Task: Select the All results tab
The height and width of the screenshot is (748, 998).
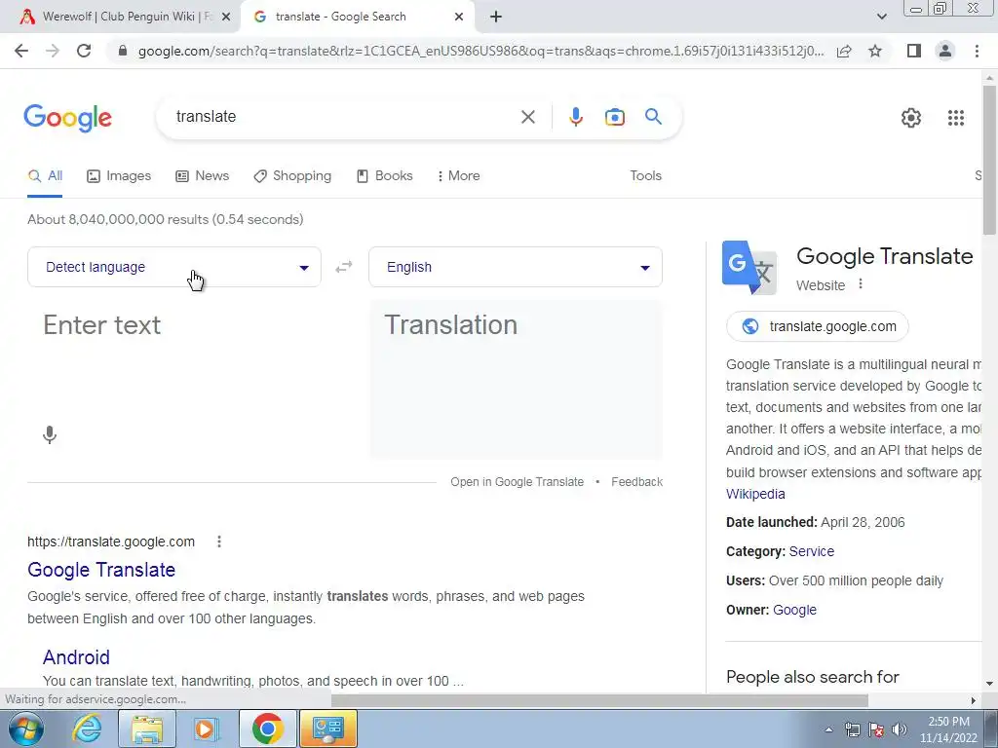Action: point(45,176)
